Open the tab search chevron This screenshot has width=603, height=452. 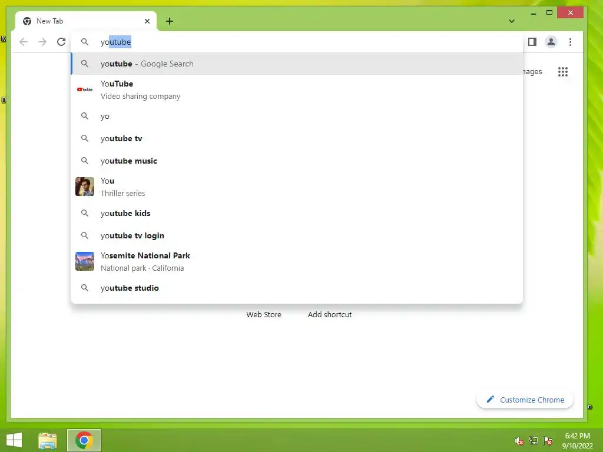(x=512, y=21)
